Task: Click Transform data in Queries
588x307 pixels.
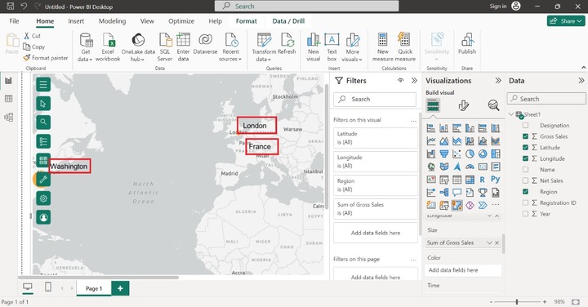Action: coord(264,47)
